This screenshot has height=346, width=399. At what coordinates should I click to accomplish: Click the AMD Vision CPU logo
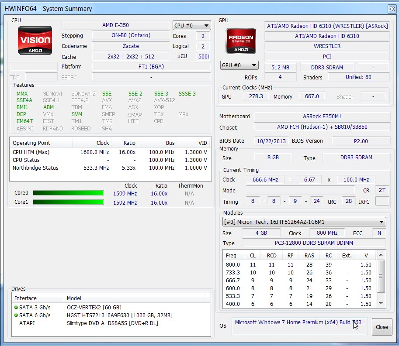[x=35, y=41]
